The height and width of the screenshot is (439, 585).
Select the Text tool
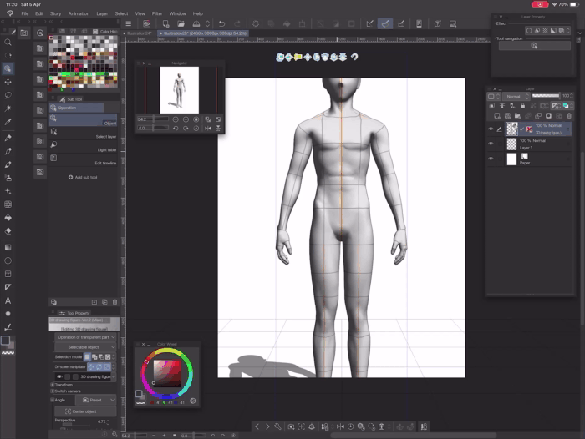click(8, 300)
